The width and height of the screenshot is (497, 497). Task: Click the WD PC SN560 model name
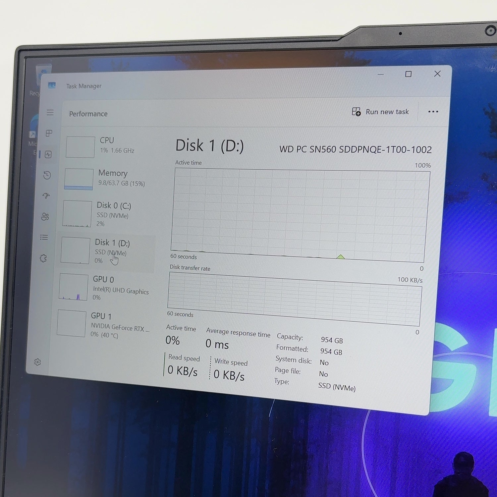tap(356, 149)
